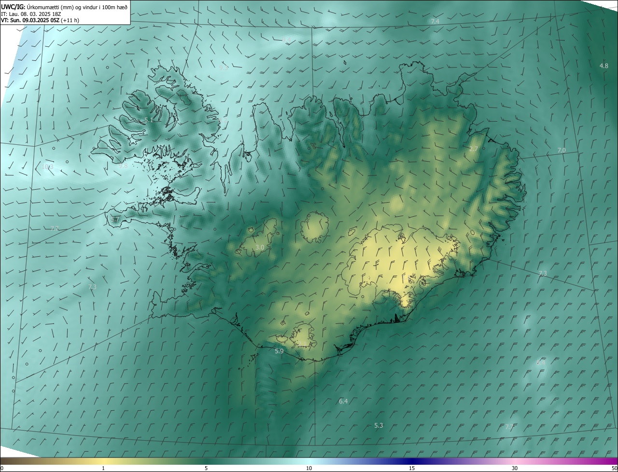Click the 2.7 value in northeast Iceland
The width and height of the screenshot is (618, 472).
point(474,149)
